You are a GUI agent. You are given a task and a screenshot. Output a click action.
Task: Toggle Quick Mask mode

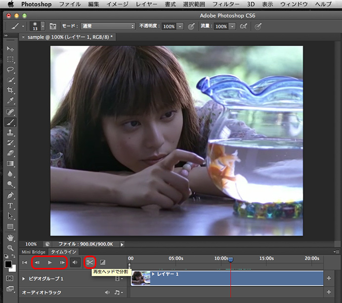pyautogui.click(x=10, y=278)
